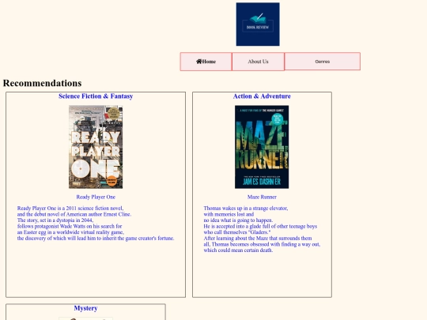Click text 'which could mean certain death.'
427x320 pixels.
coord(238,250)
